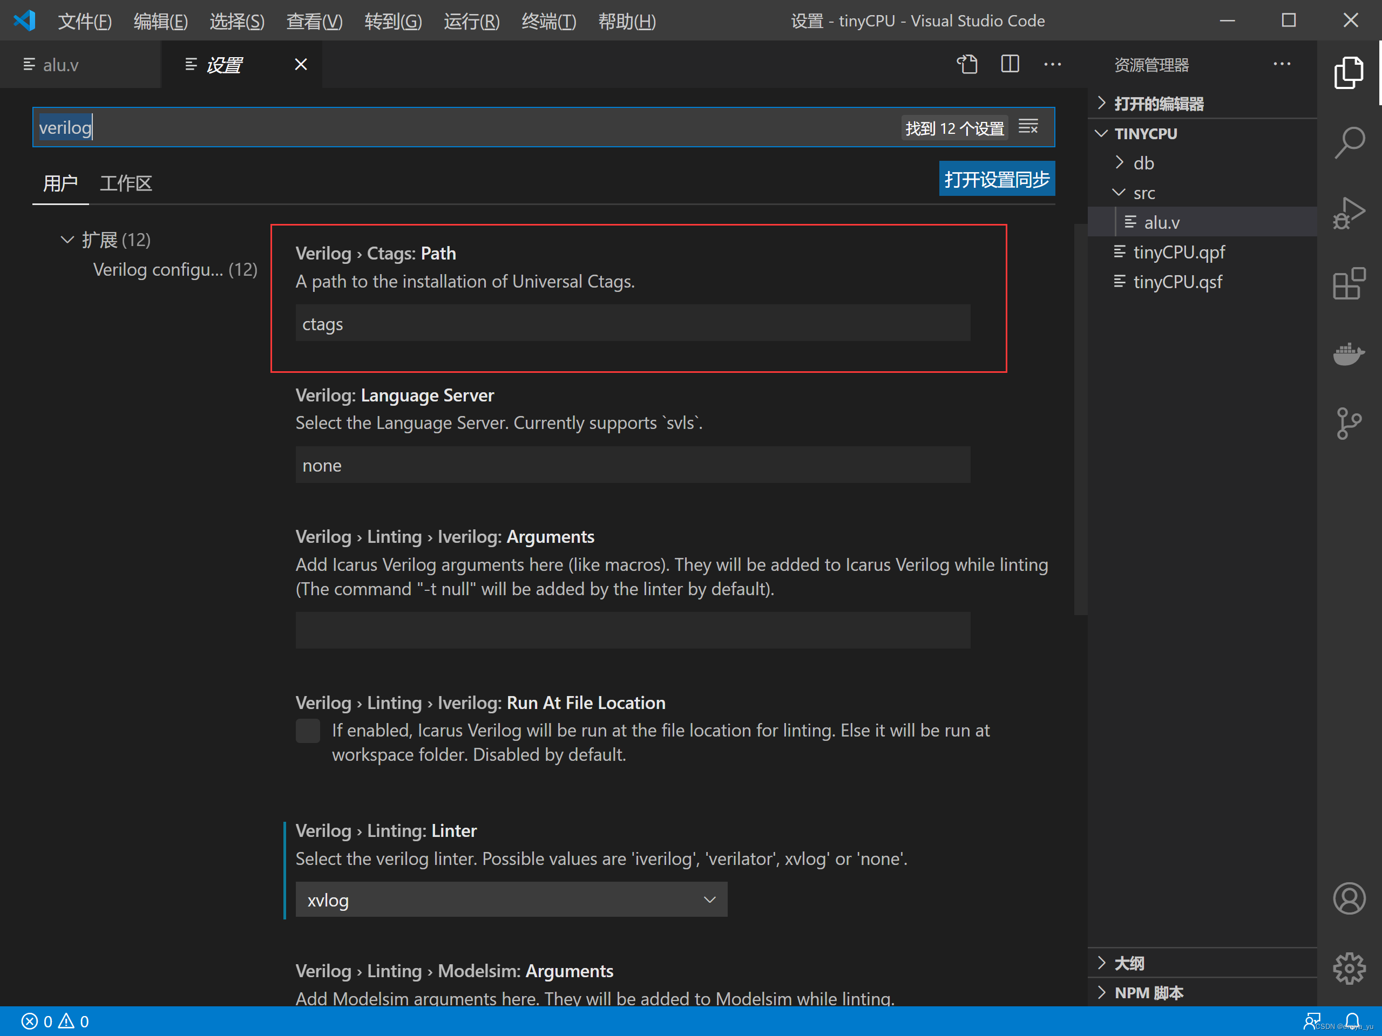
Task: Open Settings (JSON) via the editor icon
Action: (967, 64)
